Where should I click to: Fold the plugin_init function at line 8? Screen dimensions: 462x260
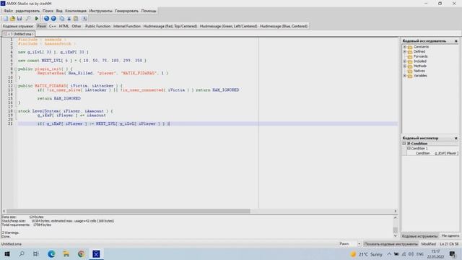[x=16, y=69]
